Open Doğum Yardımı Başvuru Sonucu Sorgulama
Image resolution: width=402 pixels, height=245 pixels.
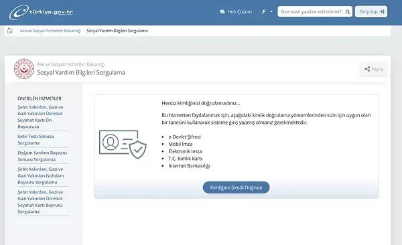pos(42,156)
